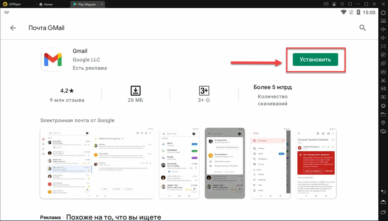
Task: Click Более 5 млрд downloads text
Action: 273,87
